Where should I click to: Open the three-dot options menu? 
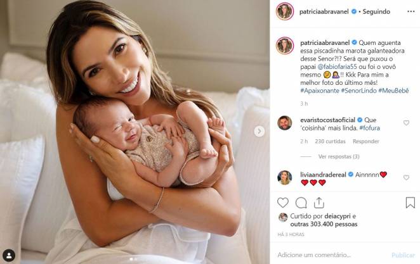(411, 11)
